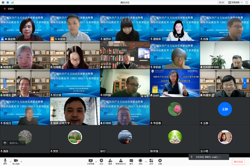Open the Chat icon in toolbar
The height and width of the screenshot is (166, 250).
click(x=131, y=162)
